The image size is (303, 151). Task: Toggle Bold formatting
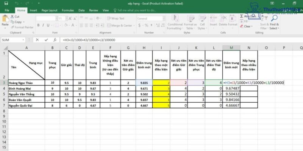click(38, 25)
